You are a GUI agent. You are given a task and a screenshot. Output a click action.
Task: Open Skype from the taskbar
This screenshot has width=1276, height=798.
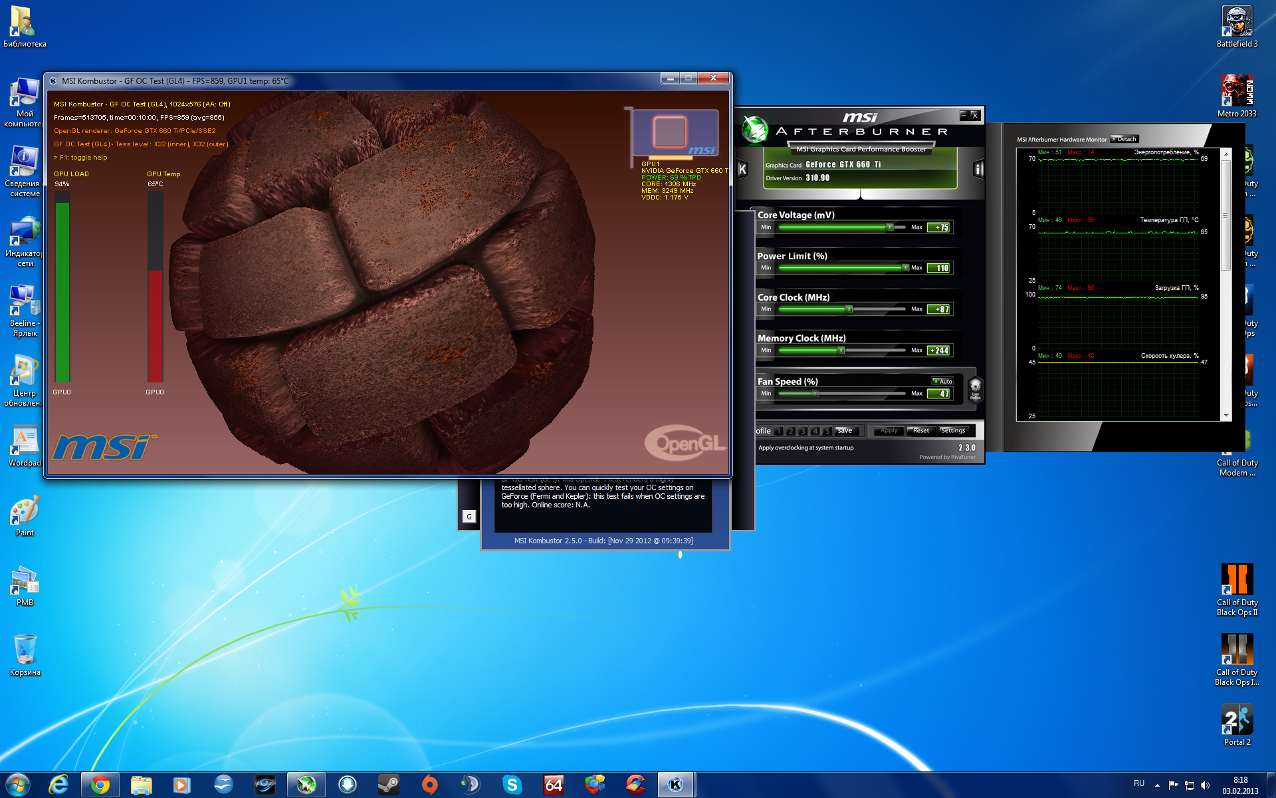pyautogui.click(x=512, y=785)
